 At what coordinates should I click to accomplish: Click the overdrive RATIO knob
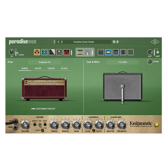pyautogui.click(x=99, y=124)
